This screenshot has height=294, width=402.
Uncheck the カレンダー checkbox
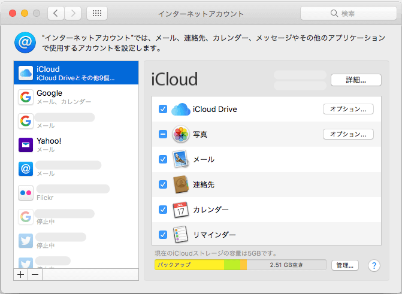point(163,210)
